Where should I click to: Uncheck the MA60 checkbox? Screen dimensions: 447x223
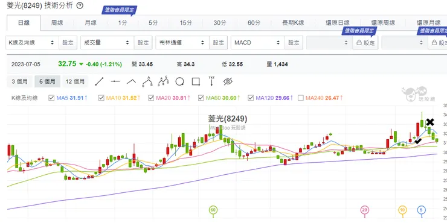click(x=201, y=98)
